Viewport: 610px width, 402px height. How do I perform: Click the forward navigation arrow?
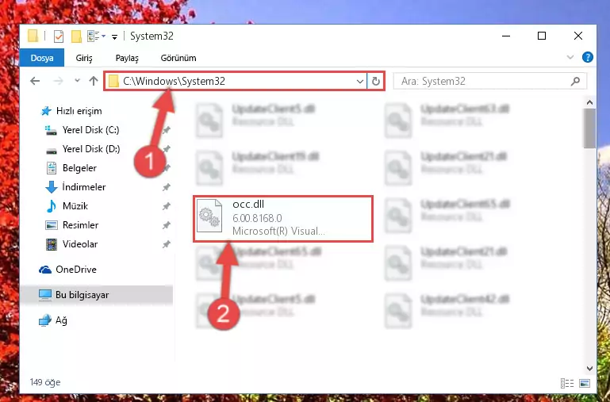pos(58,81)
